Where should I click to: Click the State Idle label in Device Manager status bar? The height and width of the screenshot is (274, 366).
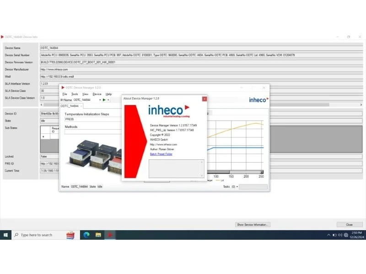point(96,187)
